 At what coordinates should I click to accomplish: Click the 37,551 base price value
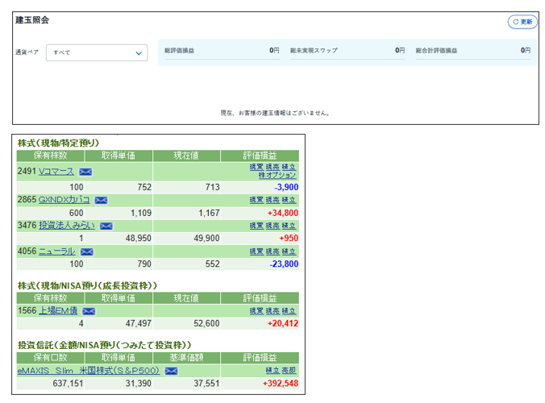[206, 384]
